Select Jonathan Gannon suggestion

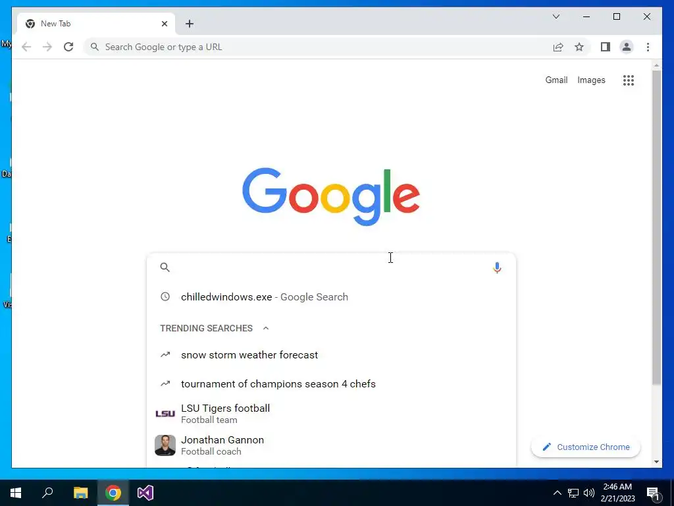pyautogui.click(x=331, y=445)
